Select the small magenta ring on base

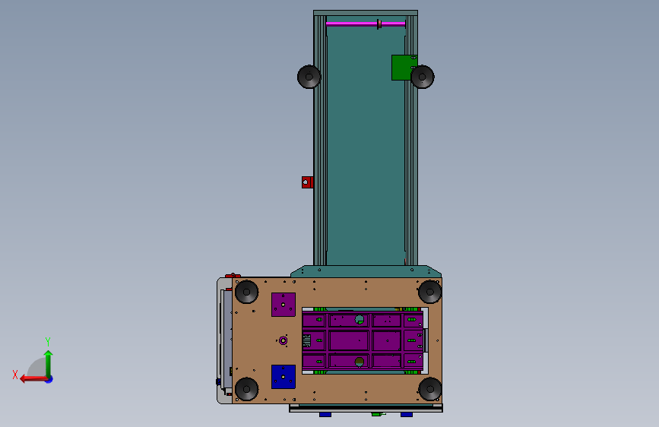tap(284, 340)
